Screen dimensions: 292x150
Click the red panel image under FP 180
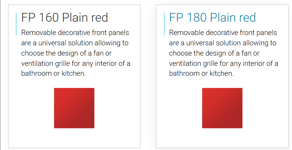222,108
